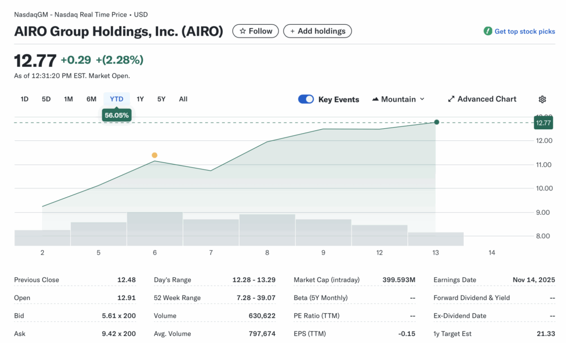Click the volume bar for day 8
The image size is (566, 343).
[x=267, y=230]
